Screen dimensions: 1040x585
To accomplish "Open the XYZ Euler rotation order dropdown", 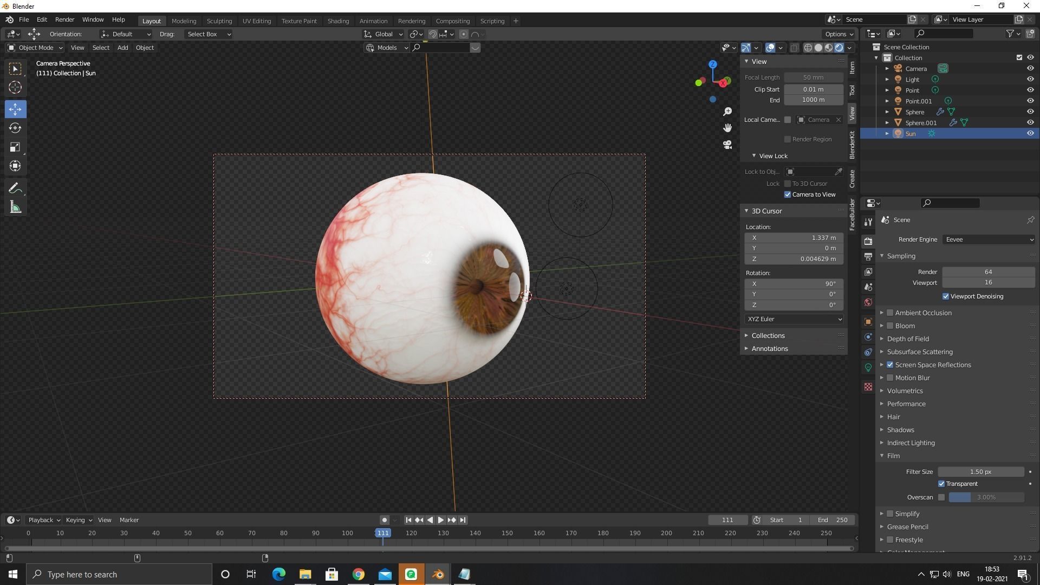I will pyautogui.click(x=793, y=319).
